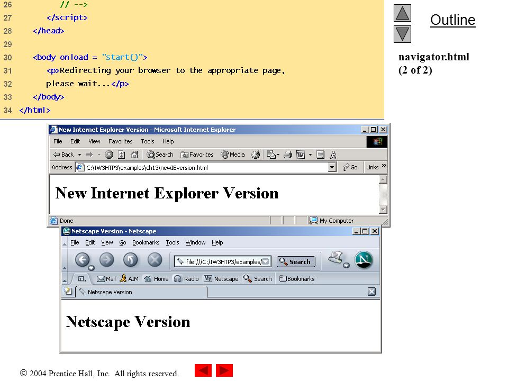This screenshot has height=381, width=508.
Task: Click the Netscape new tab icon
Action: tap(68, 291)
